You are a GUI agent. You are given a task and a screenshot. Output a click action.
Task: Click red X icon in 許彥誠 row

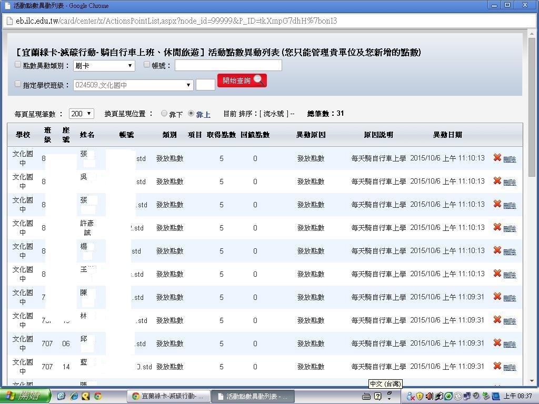point(497,227)
